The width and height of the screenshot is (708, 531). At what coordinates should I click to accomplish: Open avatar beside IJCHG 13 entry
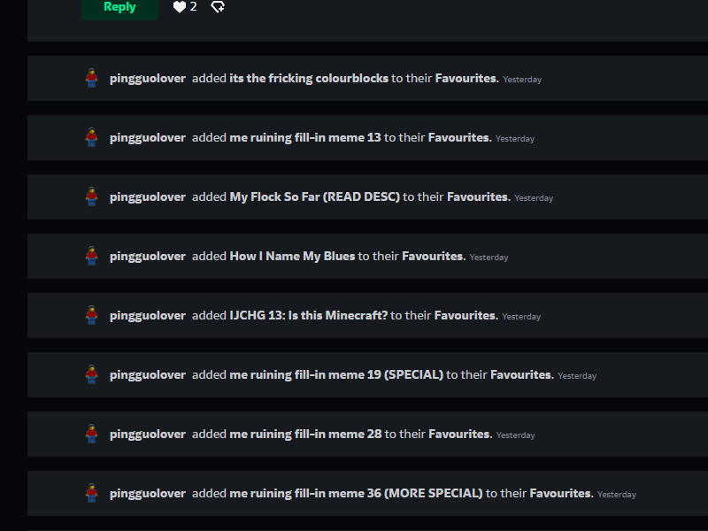92,315
